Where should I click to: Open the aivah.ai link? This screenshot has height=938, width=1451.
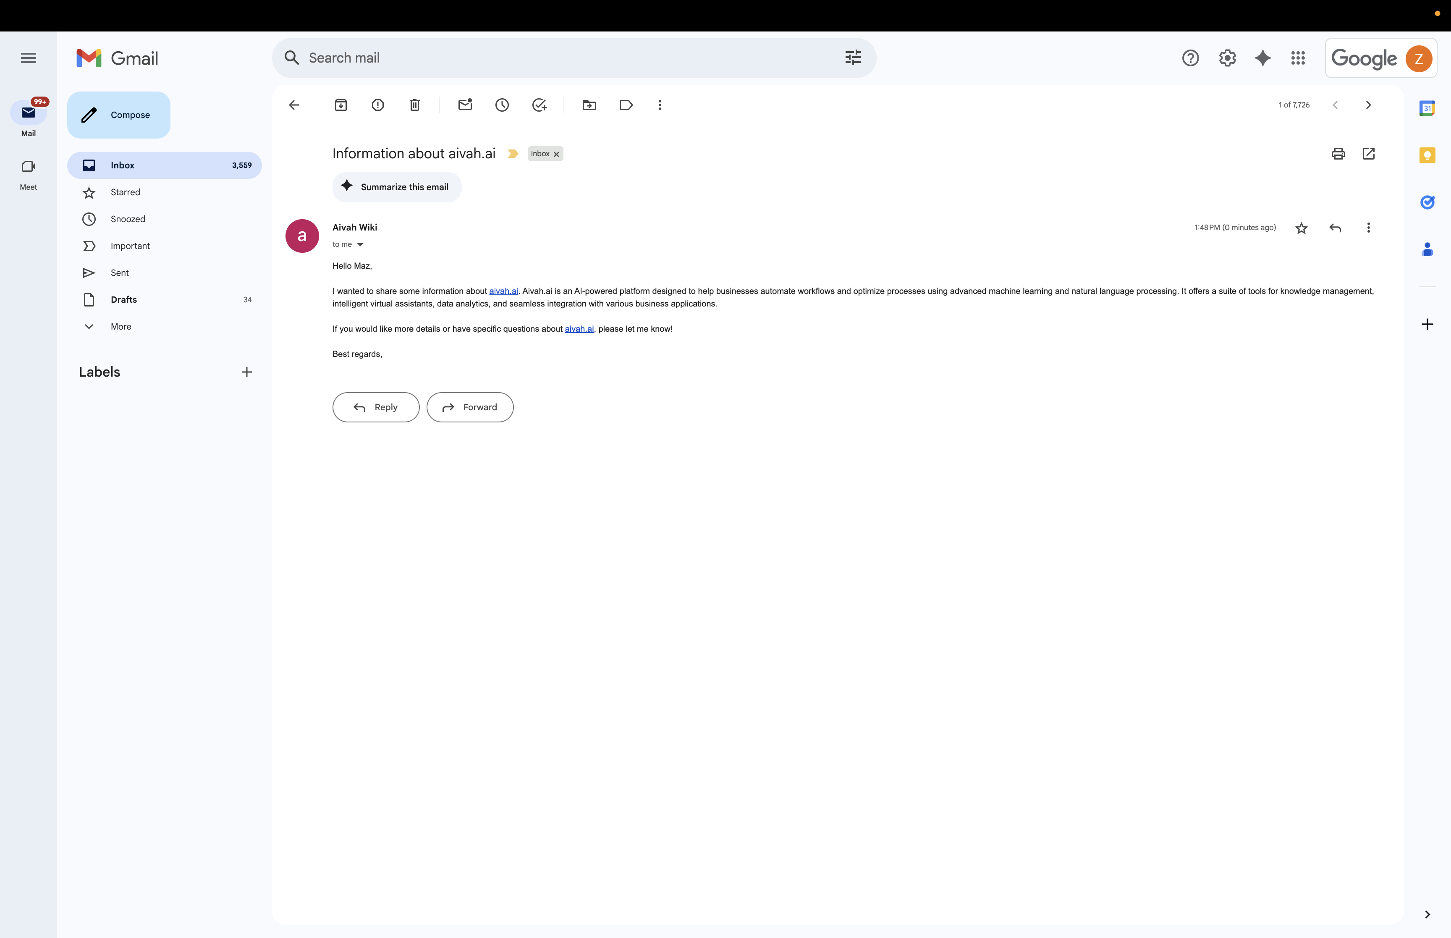(x=503, y=291)
